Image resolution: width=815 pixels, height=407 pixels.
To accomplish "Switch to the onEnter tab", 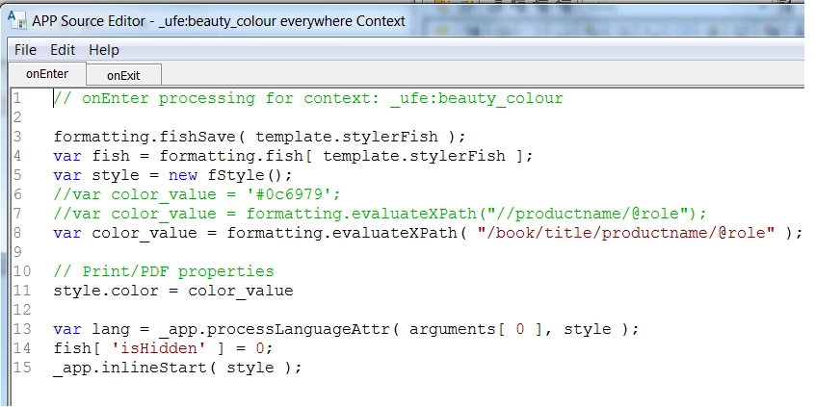I will [47, 74].
